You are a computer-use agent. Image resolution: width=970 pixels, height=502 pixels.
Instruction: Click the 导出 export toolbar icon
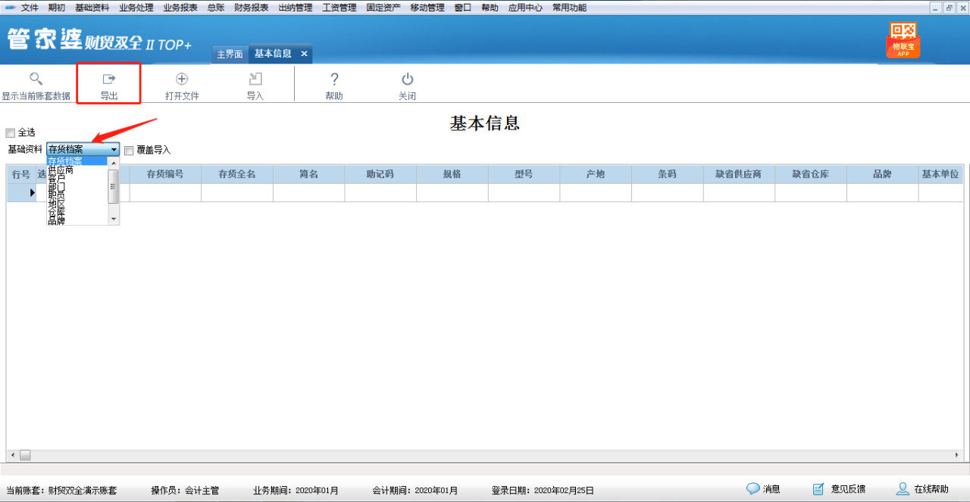pos(108,83)
